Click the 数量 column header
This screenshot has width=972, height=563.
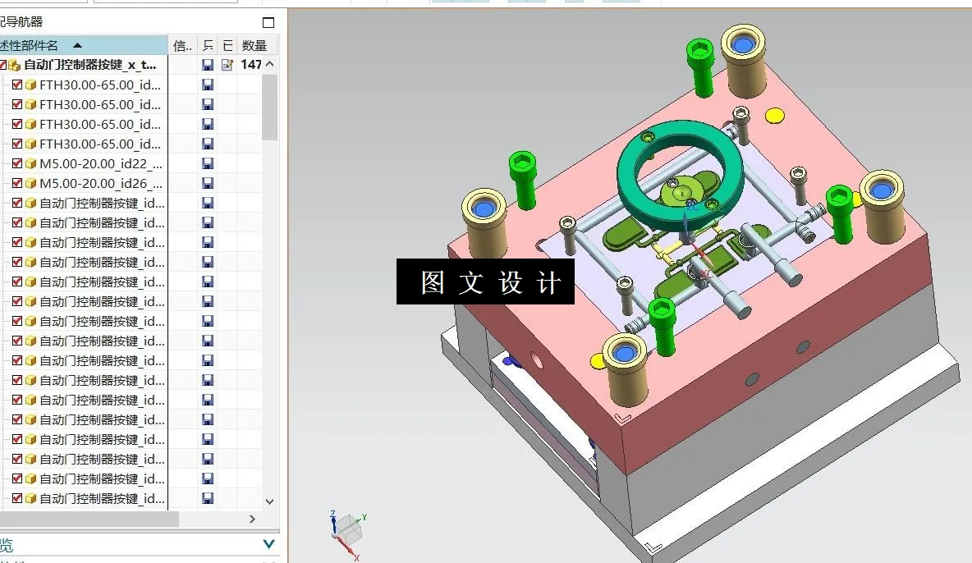[256, 44]
